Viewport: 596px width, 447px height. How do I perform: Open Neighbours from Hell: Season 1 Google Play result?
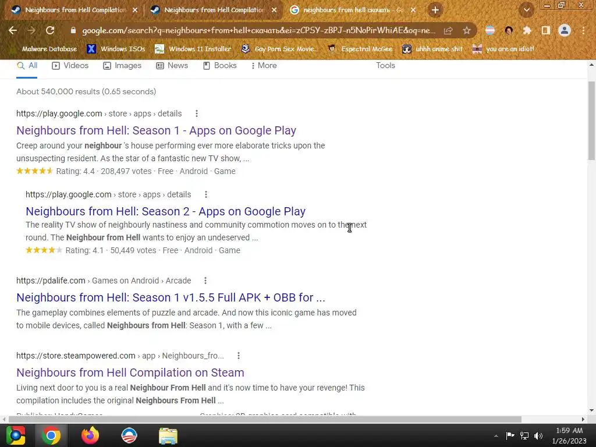(x=156, y=130)
